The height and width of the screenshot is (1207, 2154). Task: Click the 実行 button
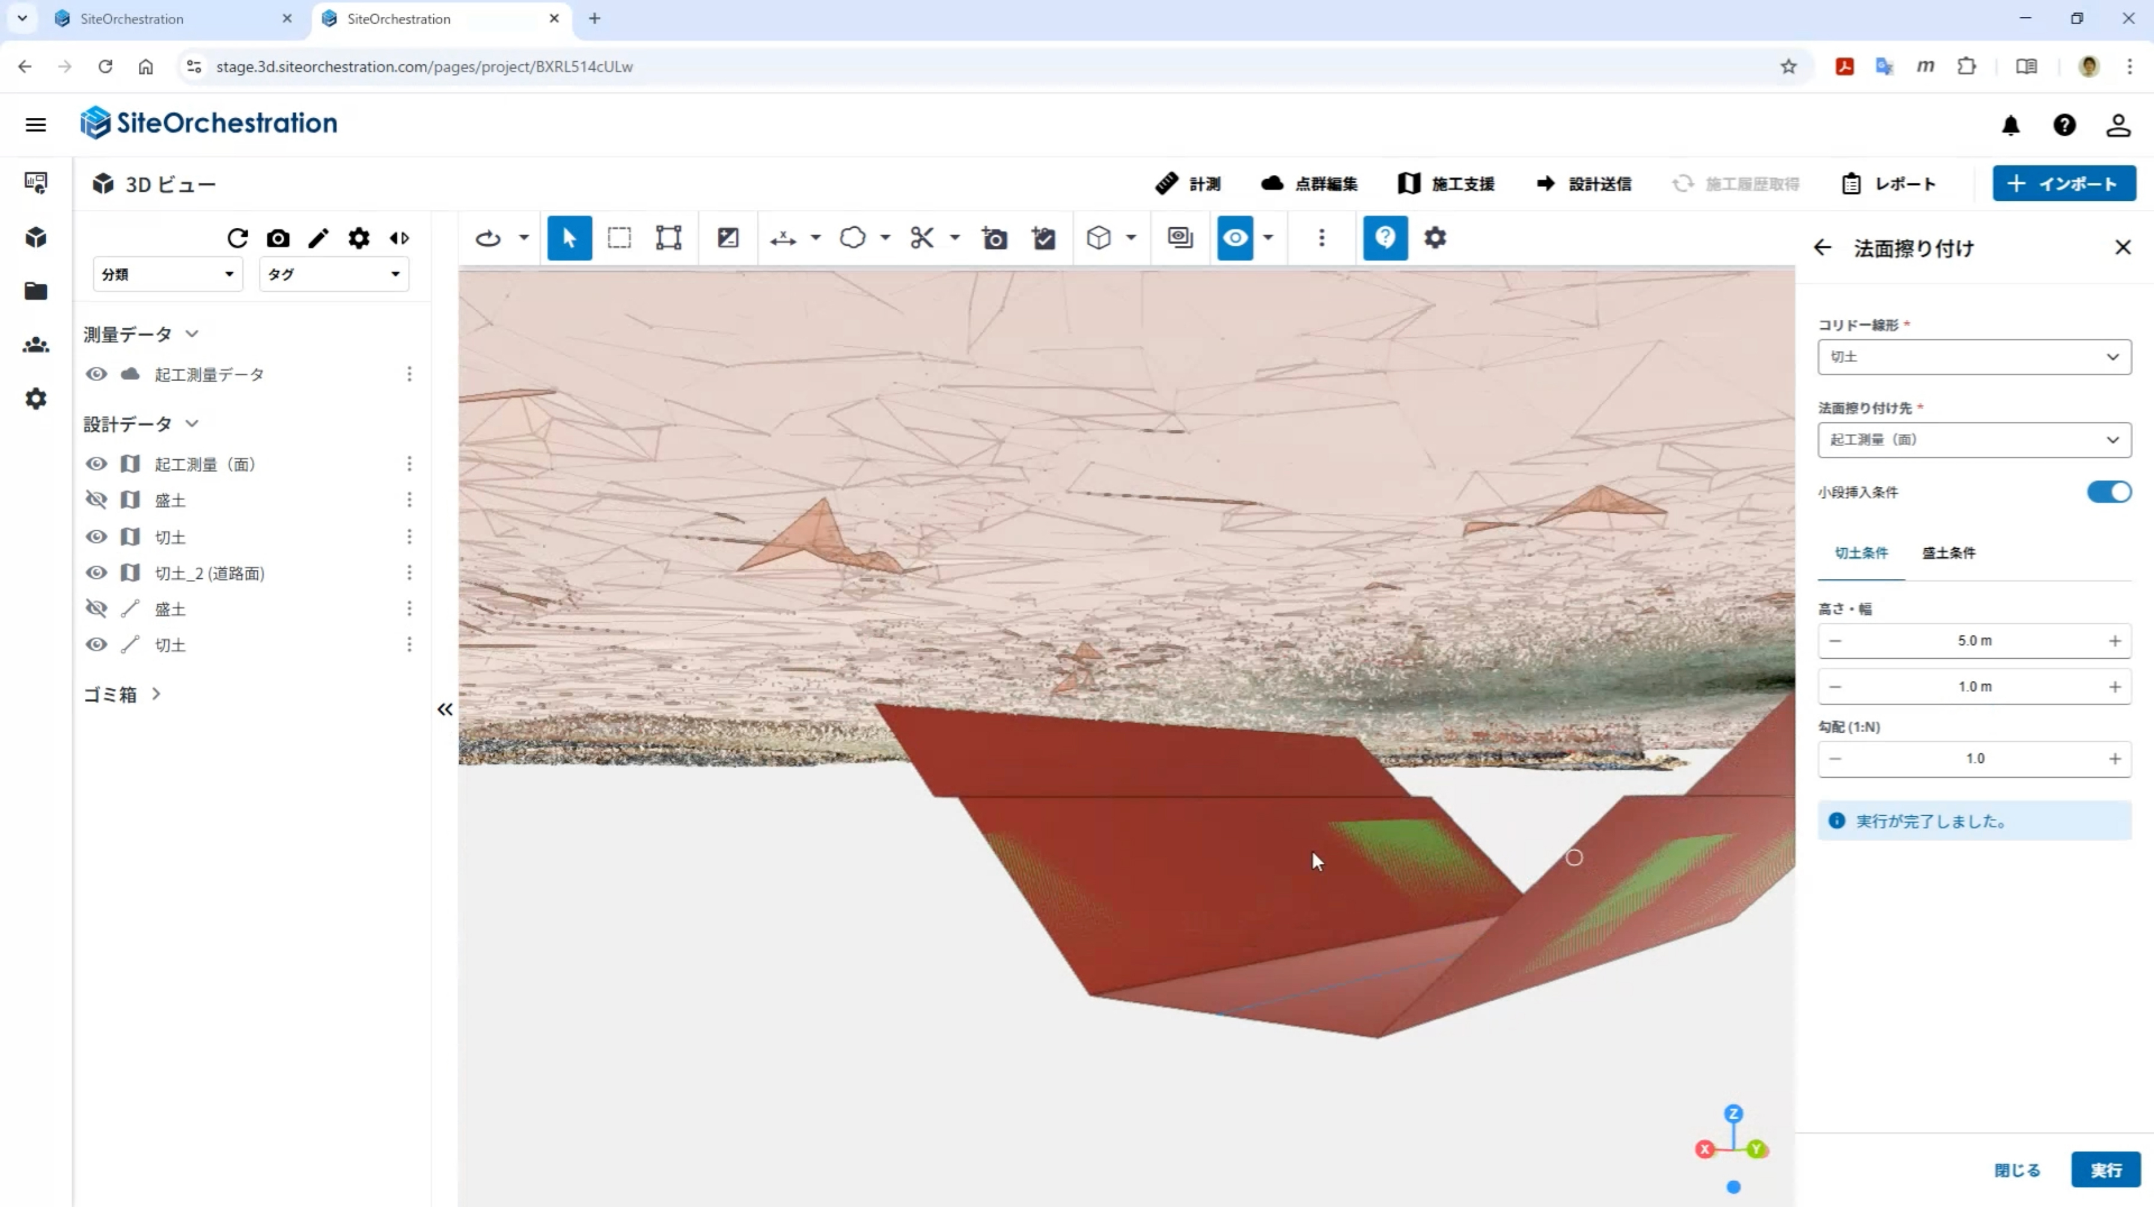tap(2105, 1169)
